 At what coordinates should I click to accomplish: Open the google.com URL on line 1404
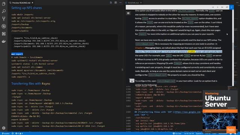187,112
